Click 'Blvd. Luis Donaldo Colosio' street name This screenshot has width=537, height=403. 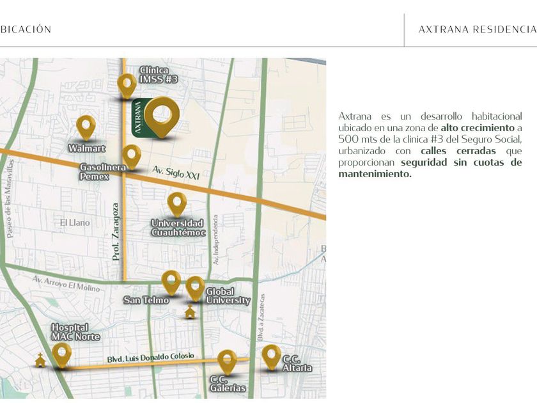[x=151, y=358]
